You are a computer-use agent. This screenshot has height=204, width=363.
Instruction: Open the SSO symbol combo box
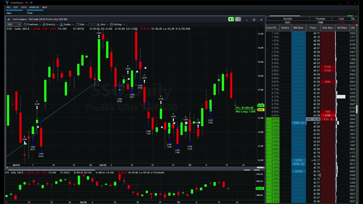13,24
